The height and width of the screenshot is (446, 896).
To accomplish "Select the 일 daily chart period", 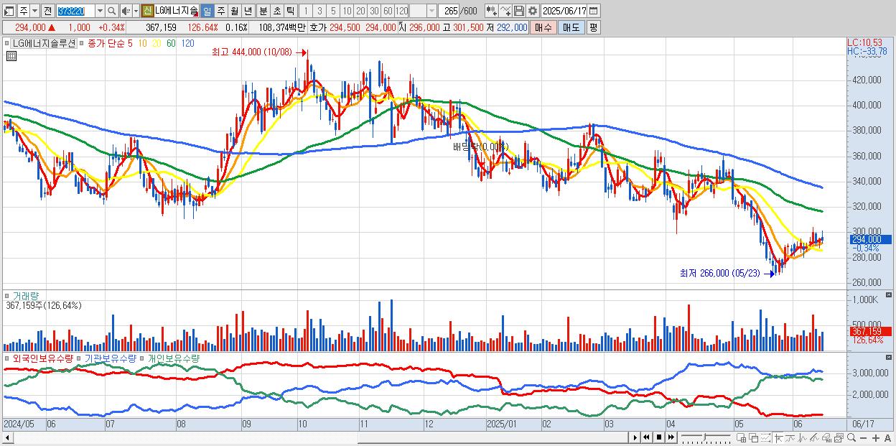I will (x=207, y=11).
